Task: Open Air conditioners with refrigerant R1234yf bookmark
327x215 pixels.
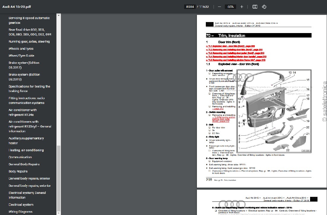Action: point(30,126)
